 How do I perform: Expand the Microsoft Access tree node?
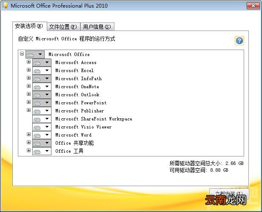coord(29,62)
